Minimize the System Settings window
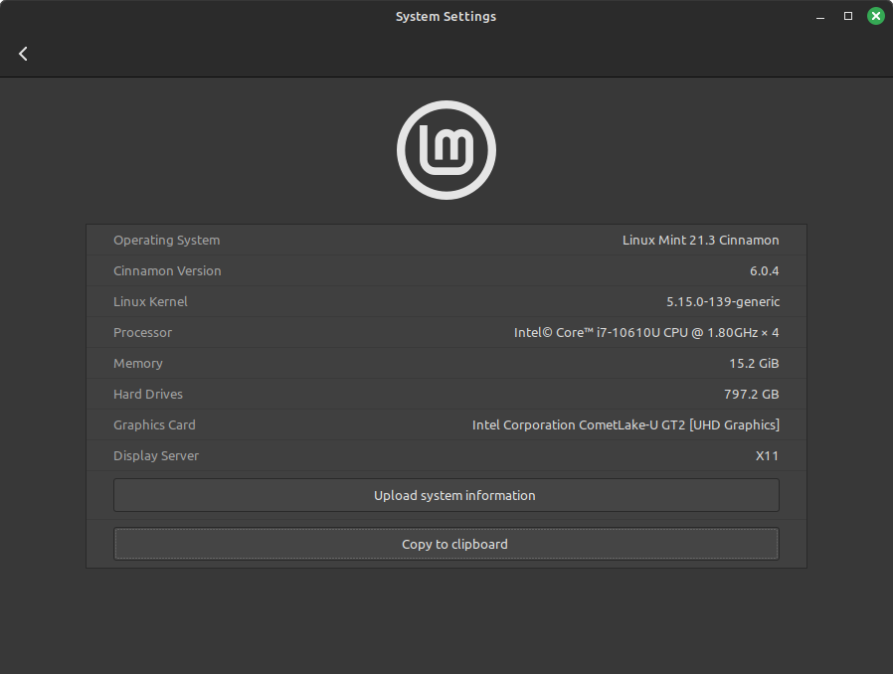 coord(820,17)
